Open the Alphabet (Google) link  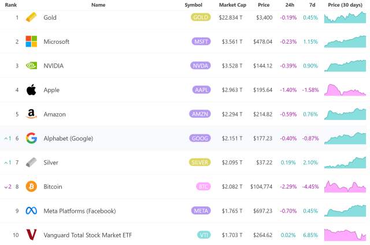68,138
